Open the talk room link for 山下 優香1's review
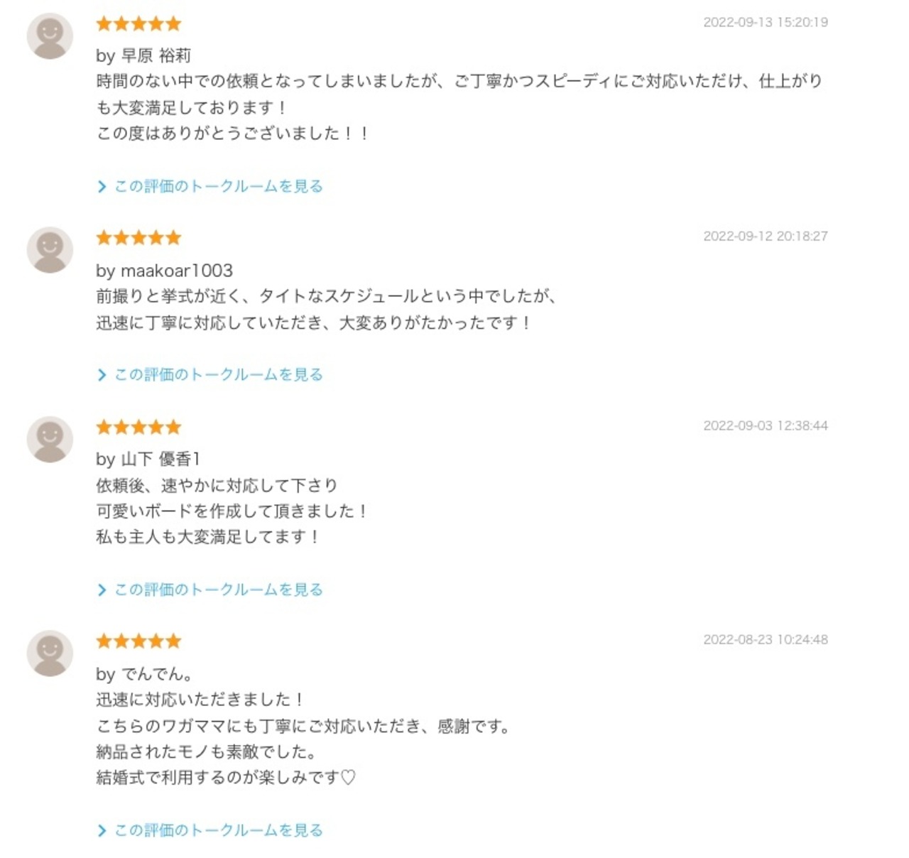The image size is (909, 858). click(x=218, y=590)
